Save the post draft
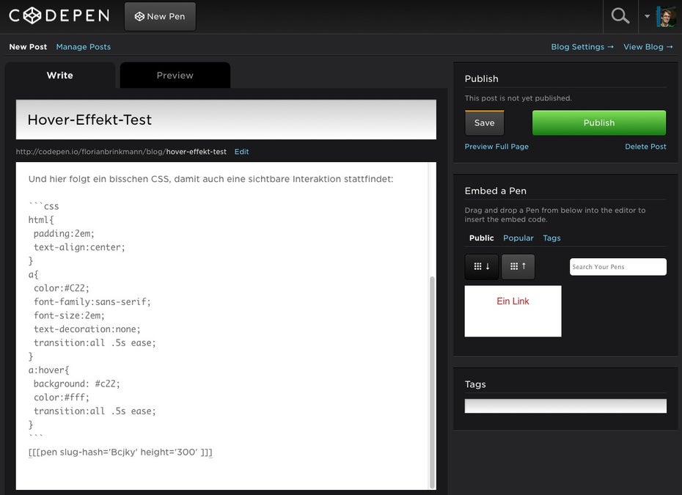 (485, 122)
